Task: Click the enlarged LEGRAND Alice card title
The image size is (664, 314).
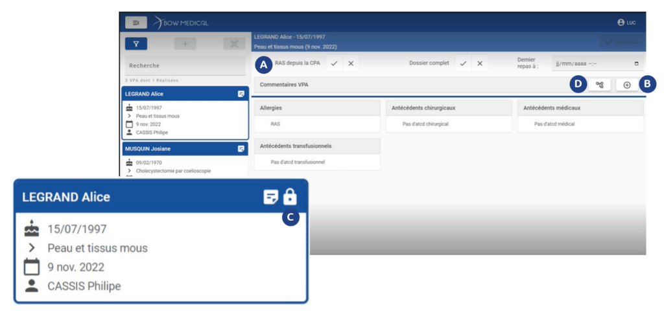Action: click(x=66, y=197)
